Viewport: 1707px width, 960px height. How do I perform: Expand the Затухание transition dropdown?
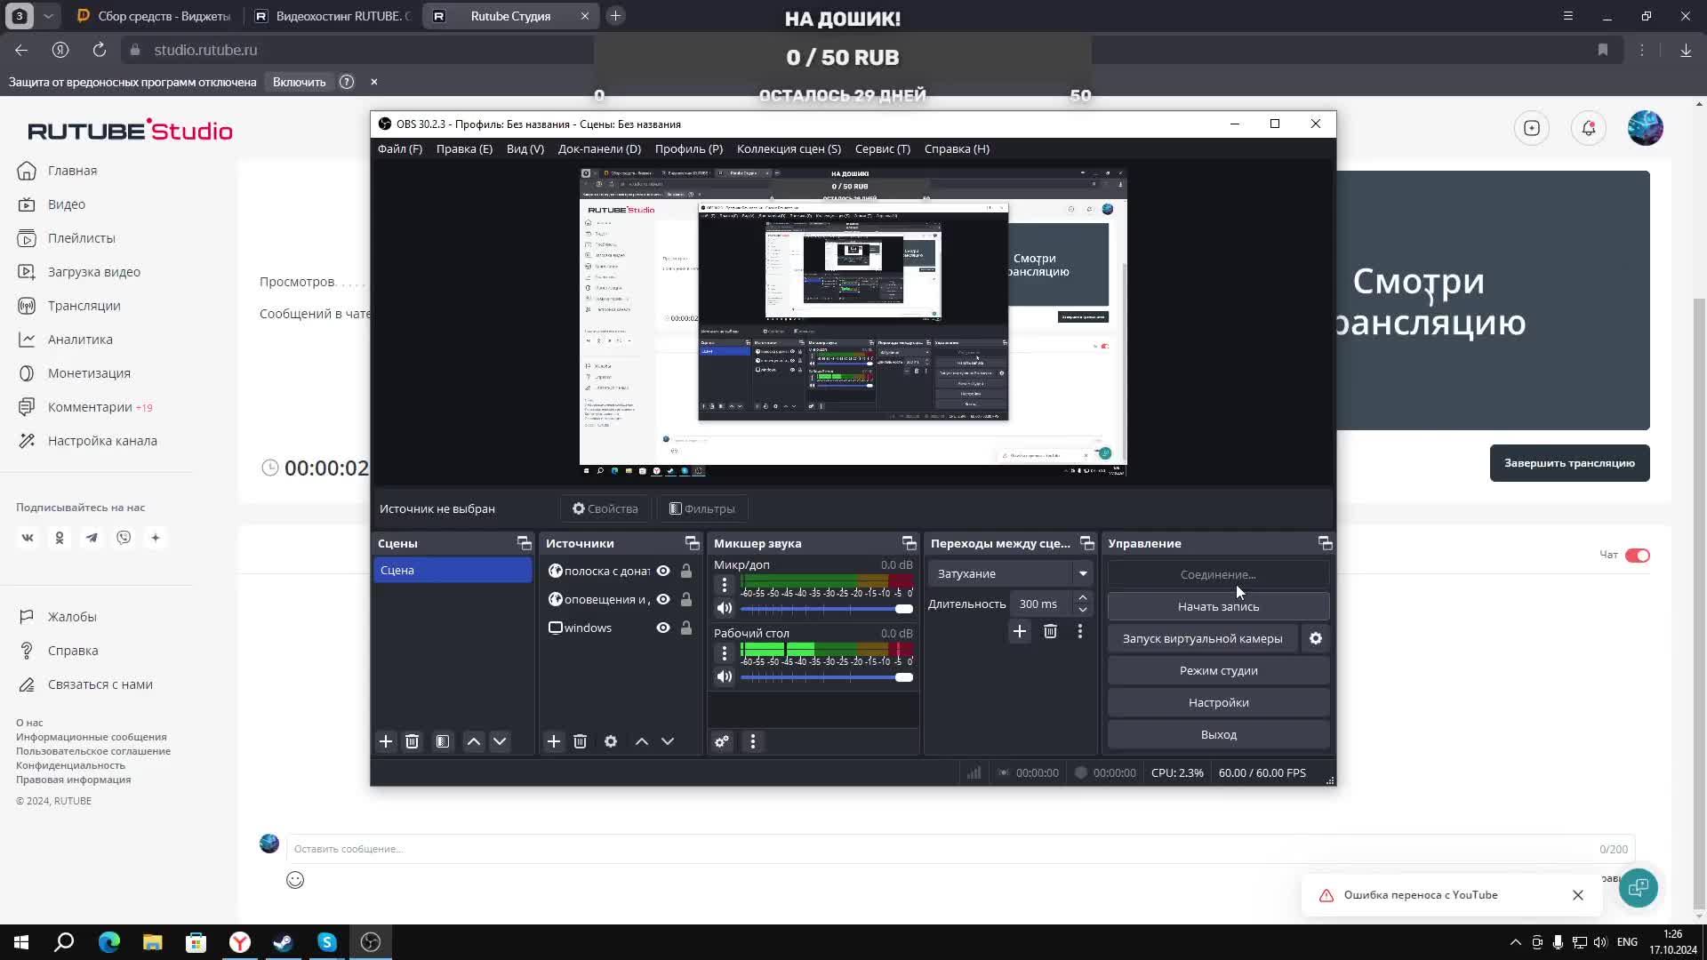[1083, 573]
